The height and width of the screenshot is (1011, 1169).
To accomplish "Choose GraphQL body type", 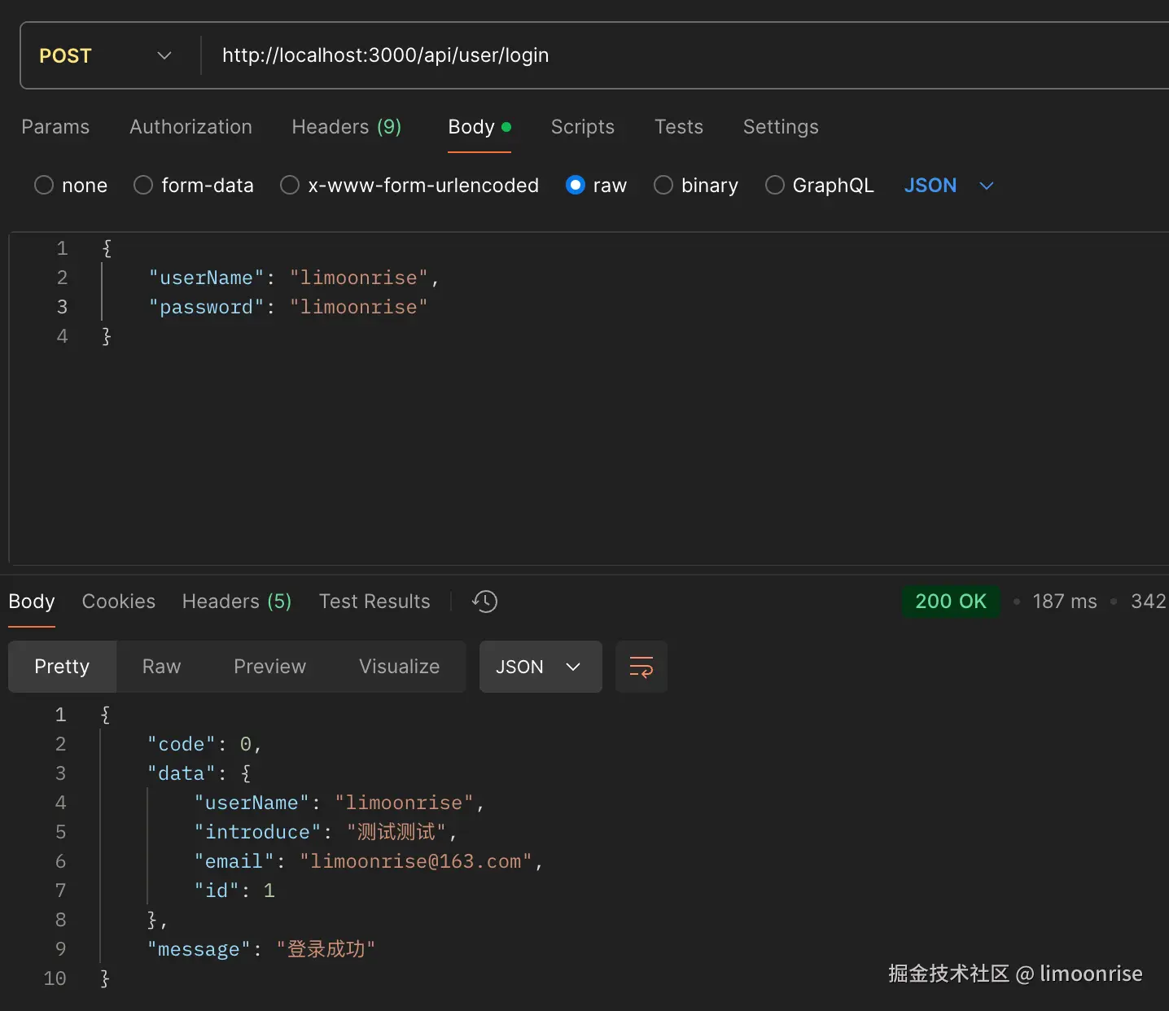I will 775,186.
